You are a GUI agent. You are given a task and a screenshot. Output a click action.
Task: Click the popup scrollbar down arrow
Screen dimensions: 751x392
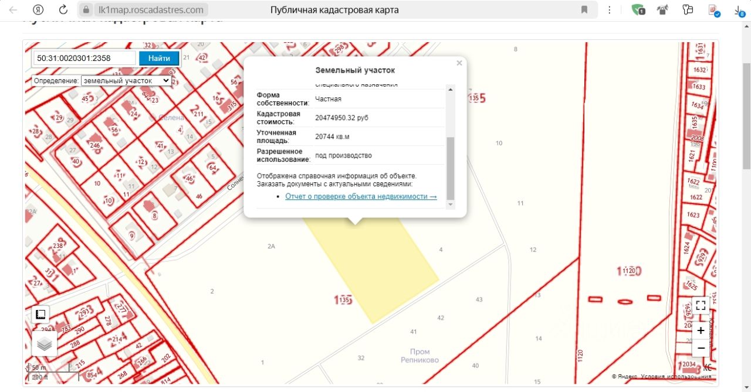(451, 204)
